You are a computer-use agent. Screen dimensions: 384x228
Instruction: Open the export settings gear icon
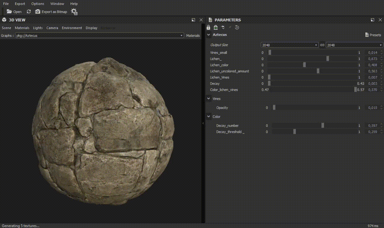coord(74,12)
